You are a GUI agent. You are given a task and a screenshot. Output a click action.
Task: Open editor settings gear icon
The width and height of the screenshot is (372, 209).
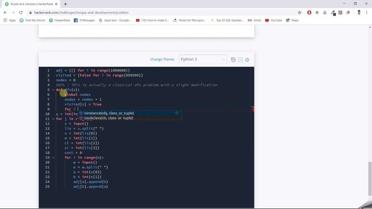[x=247, y=60]
